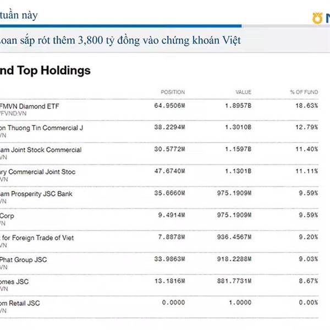Open the Thuong Tin Commercial holding row
330x330 pixels.
[159, 131]
